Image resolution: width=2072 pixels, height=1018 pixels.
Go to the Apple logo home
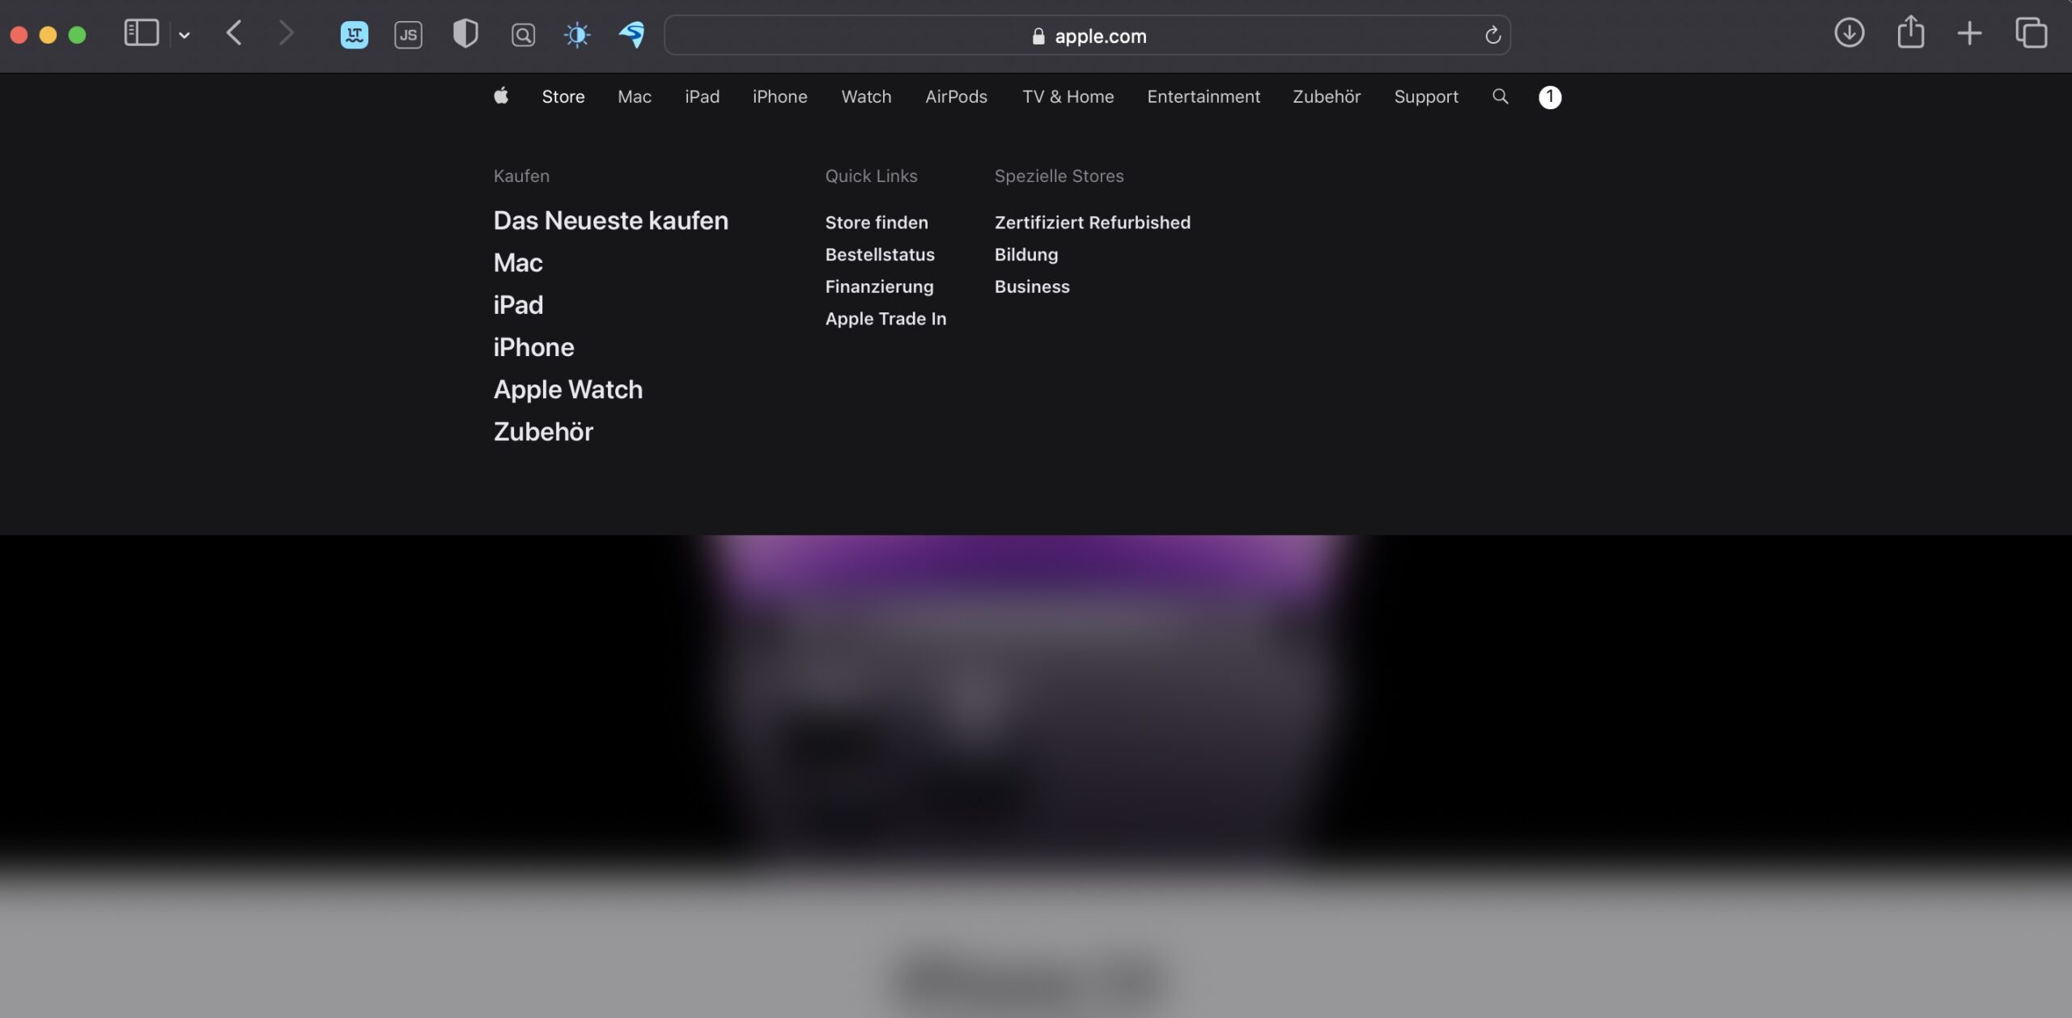click(x=501, y=96)
